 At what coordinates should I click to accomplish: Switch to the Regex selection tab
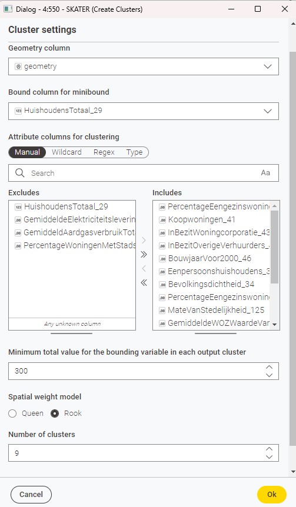(104, 152)
